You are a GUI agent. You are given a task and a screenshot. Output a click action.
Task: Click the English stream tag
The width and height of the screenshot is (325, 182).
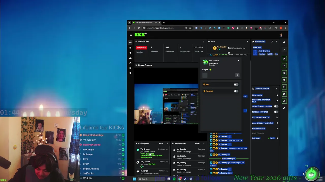[262, 54]
